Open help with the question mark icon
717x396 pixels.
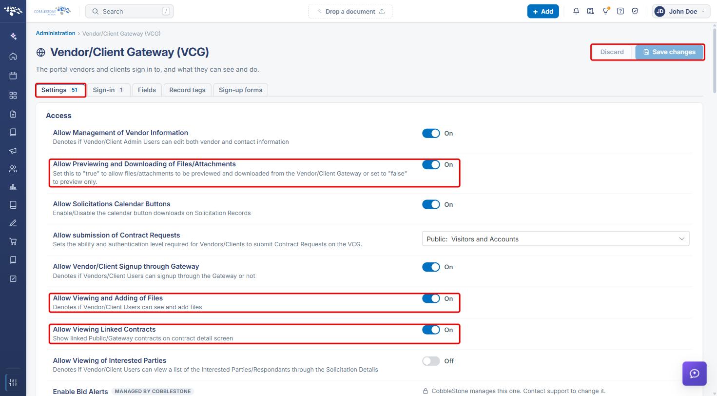click(x=620, y=11)
